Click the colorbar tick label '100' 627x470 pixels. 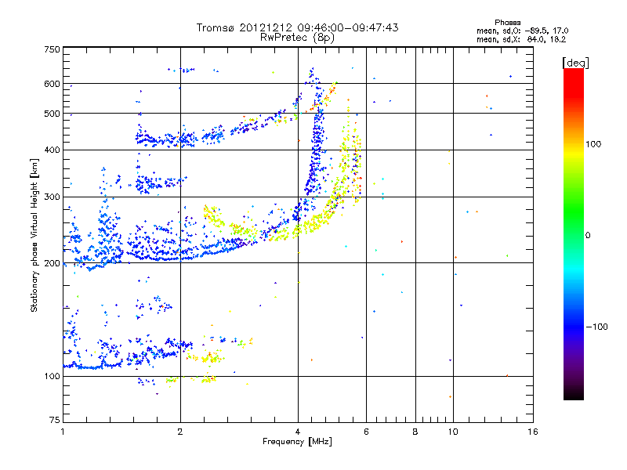(593, 144)
